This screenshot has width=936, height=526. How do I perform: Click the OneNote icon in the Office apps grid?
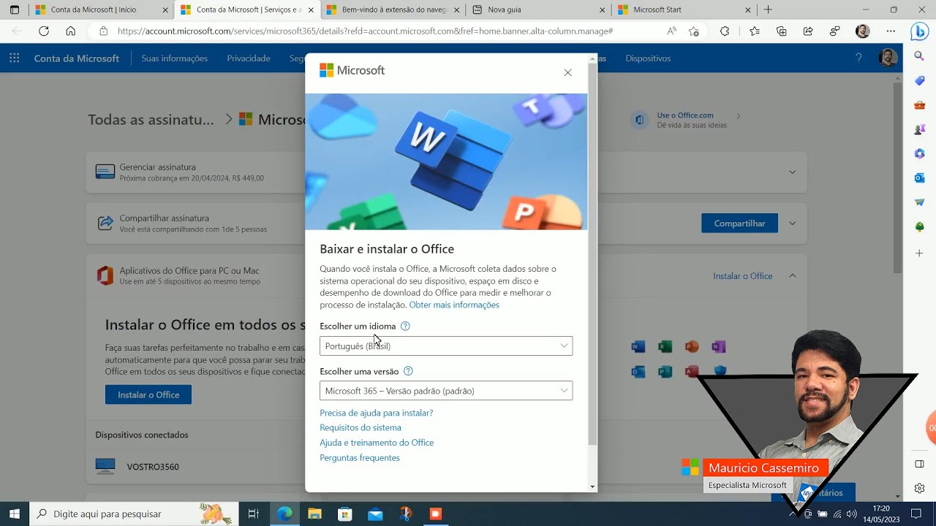pyautogui.click(x=719, y=347)
